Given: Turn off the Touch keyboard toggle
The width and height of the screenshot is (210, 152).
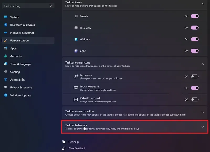Looking at the screenshot, I should 195,88.
